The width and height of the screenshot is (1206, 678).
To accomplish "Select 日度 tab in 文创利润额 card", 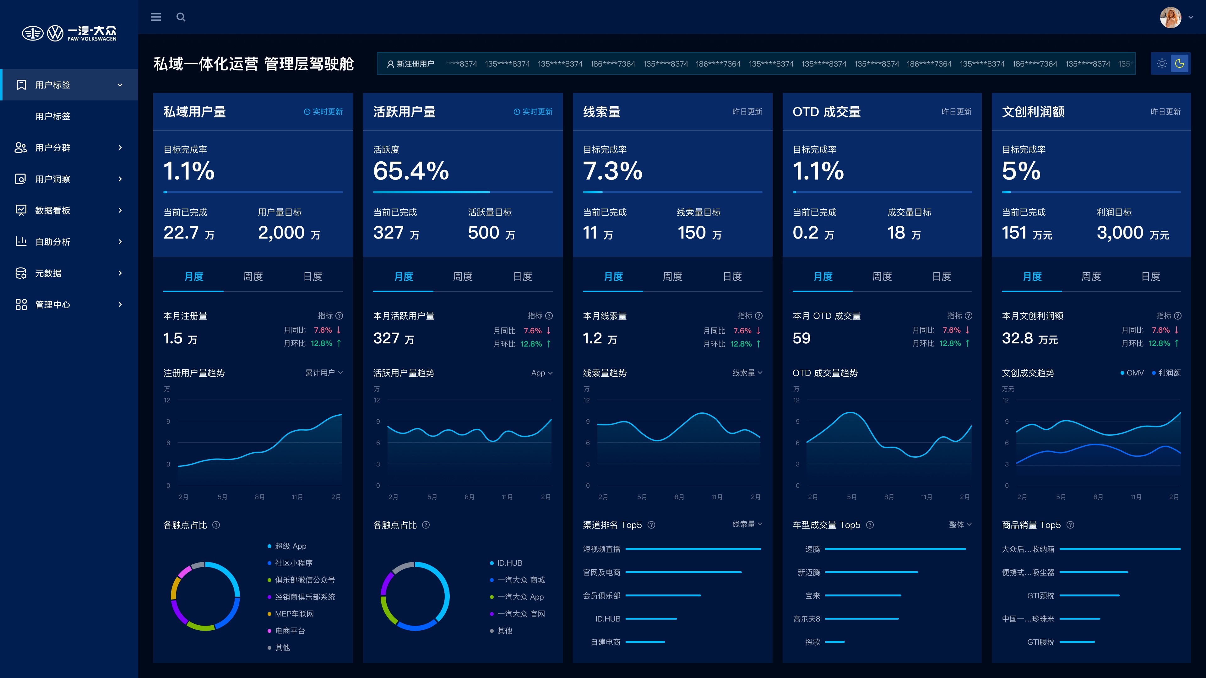I will click(1151, 277).
